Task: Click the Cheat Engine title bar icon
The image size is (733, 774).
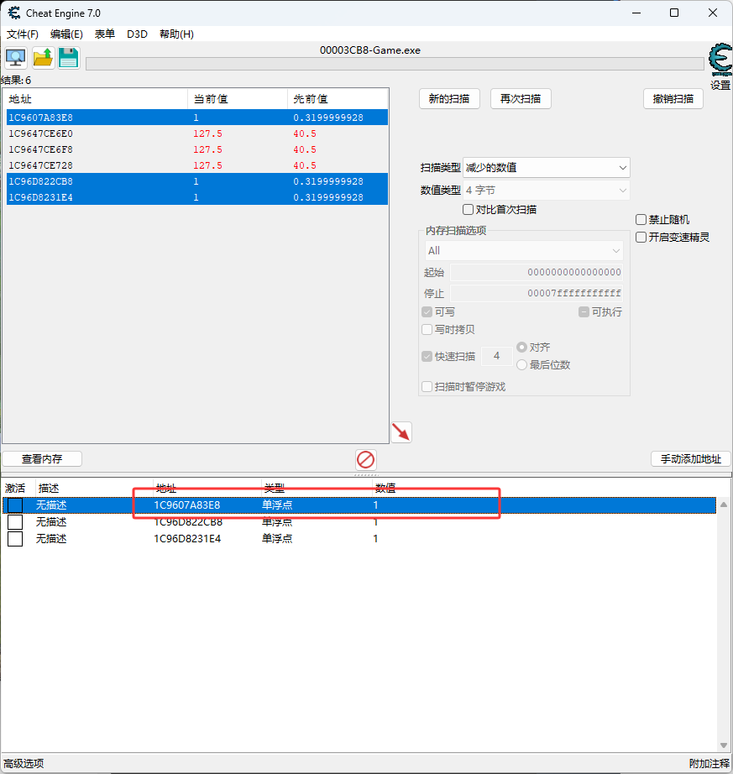Action: pos(13,13)
